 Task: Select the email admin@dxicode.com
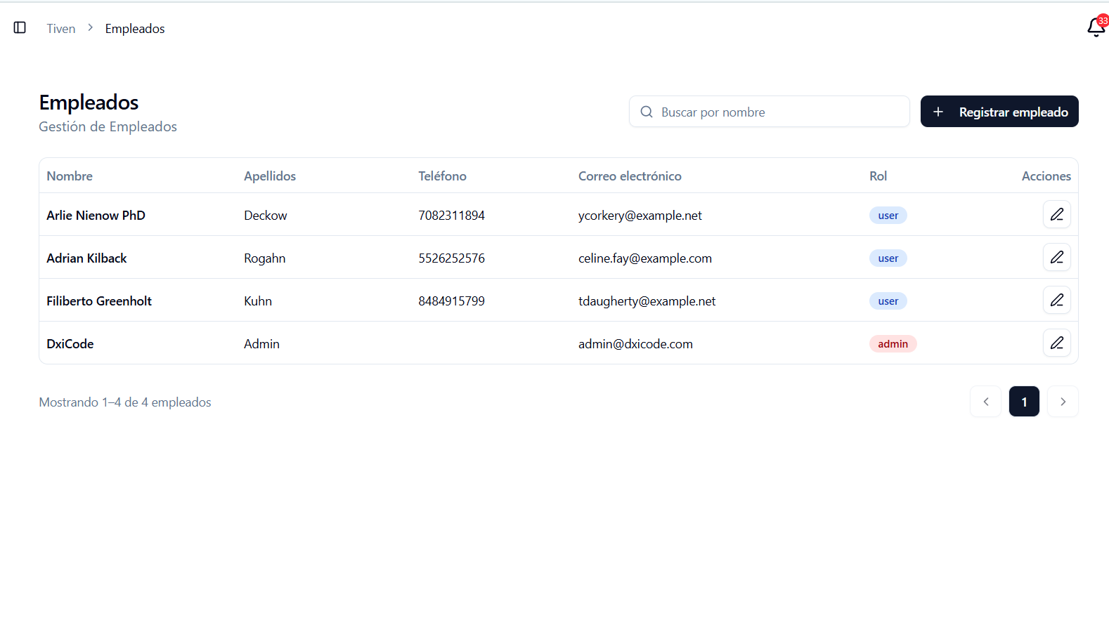click(635, 344)
